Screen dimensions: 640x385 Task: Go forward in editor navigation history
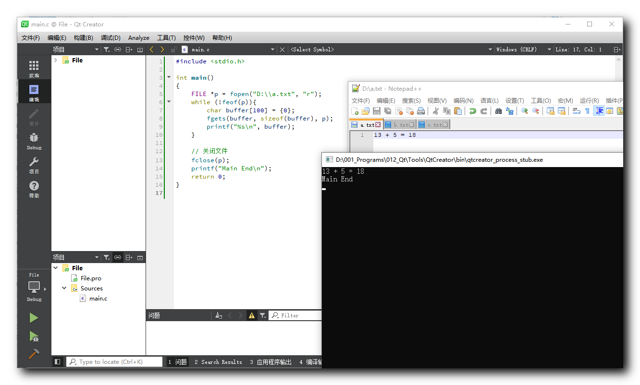click(x=162, y=49)
